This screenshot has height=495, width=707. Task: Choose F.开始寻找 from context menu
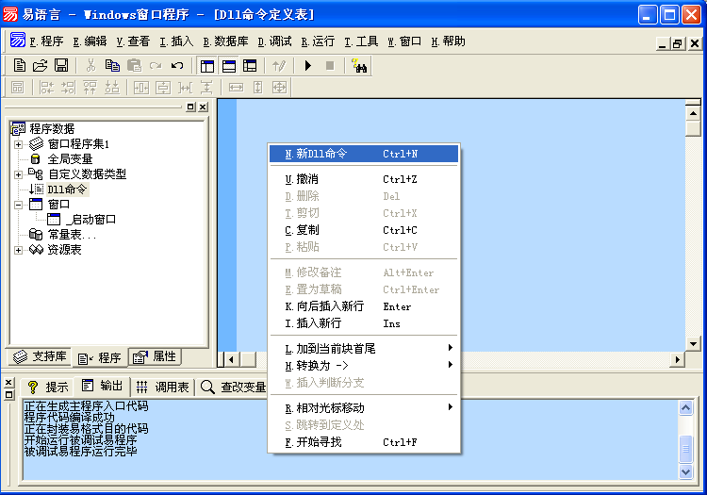pyautogui.click(x=364, y=442)
